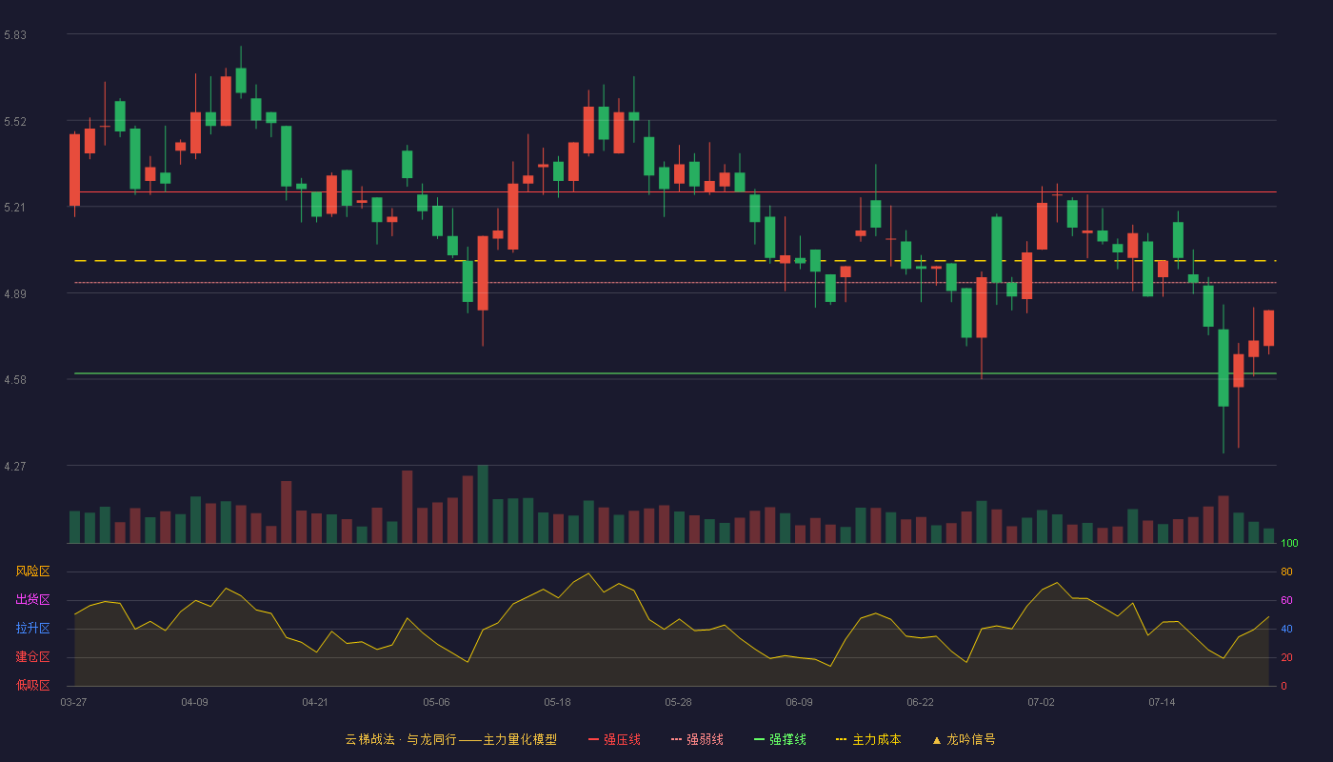Click the 05-28 date label
The height and width of the screenshot is (762, 1333).
[x=678, y=702]
